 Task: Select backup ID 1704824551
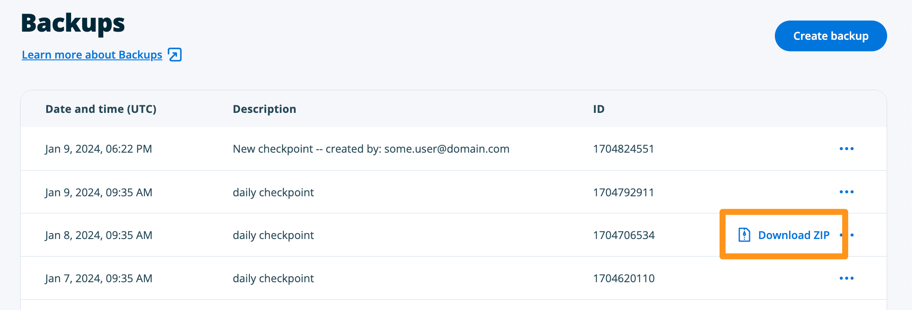(x=623, y=149)
